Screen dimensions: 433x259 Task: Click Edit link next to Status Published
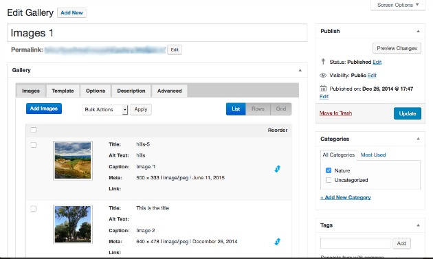(x=377, y=62)
